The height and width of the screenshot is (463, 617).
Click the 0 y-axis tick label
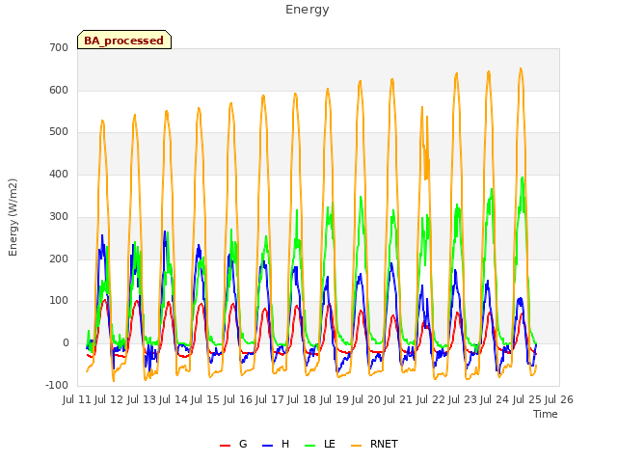click(66, 343)
